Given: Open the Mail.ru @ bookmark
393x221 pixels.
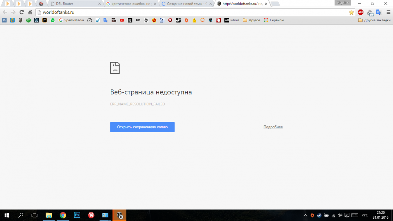Looking at the screenshot, I should click(x=12, y=20).
